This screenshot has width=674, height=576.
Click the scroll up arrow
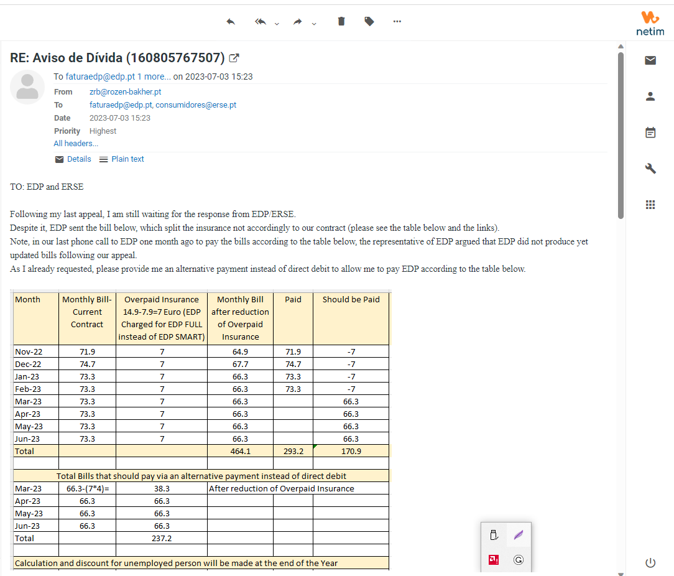(x=621, y=46)
